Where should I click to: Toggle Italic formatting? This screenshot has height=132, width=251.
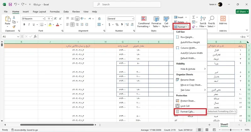[x=29, y=24]
